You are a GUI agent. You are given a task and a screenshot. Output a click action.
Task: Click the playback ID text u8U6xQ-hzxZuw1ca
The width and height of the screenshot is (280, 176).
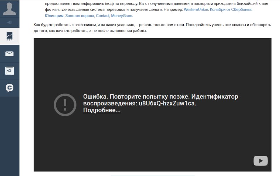coord(167,104)
